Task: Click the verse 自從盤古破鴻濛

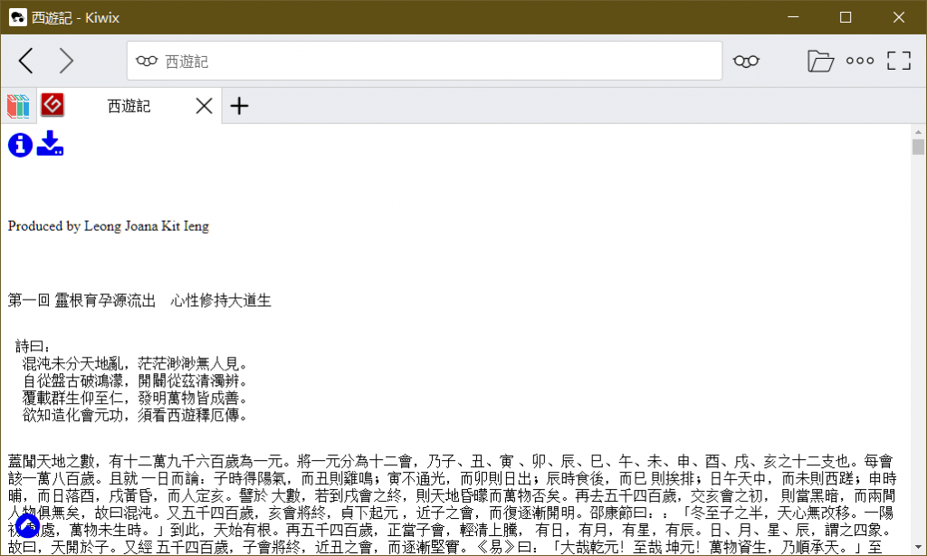Action: 72,380
